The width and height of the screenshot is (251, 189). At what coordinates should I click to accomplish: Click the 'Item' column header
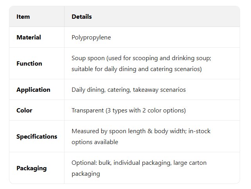click(x=23, y=17)
